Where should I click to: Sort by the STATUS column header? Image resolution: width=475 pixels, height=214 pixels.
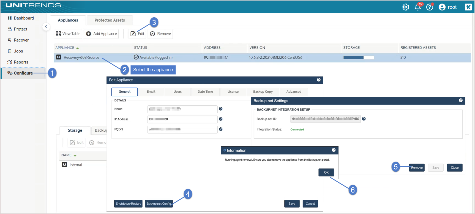coord(141,48)
